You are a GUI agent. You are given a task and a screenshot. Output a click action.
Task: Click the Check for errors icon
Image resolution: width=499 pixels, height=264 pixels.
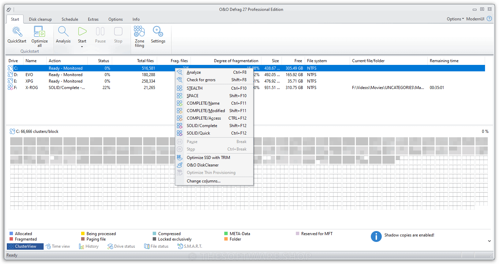click(180, 80)
